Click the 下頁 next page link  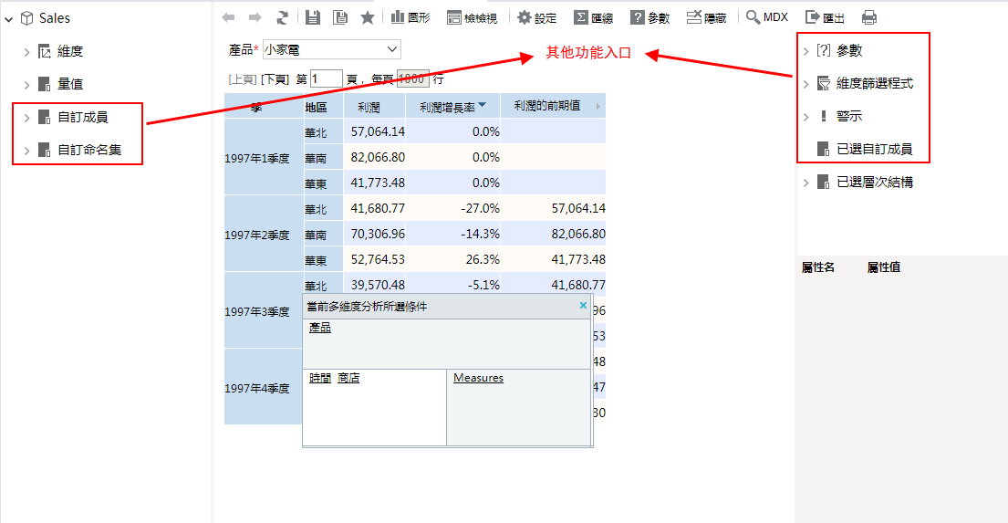(x=275, y=79)
